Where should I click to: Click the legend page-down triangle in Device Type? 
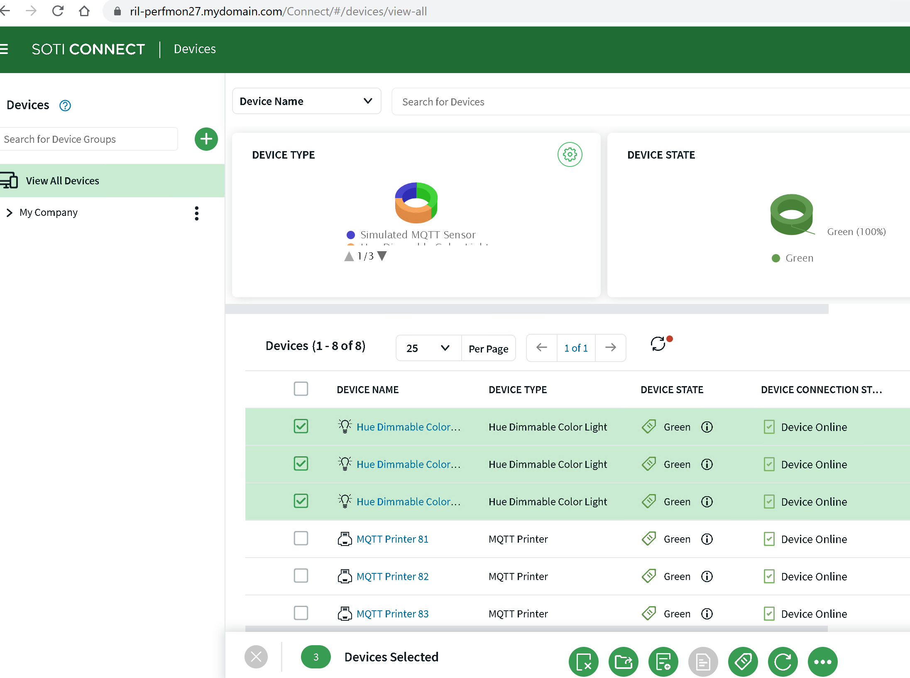(382, 256)
